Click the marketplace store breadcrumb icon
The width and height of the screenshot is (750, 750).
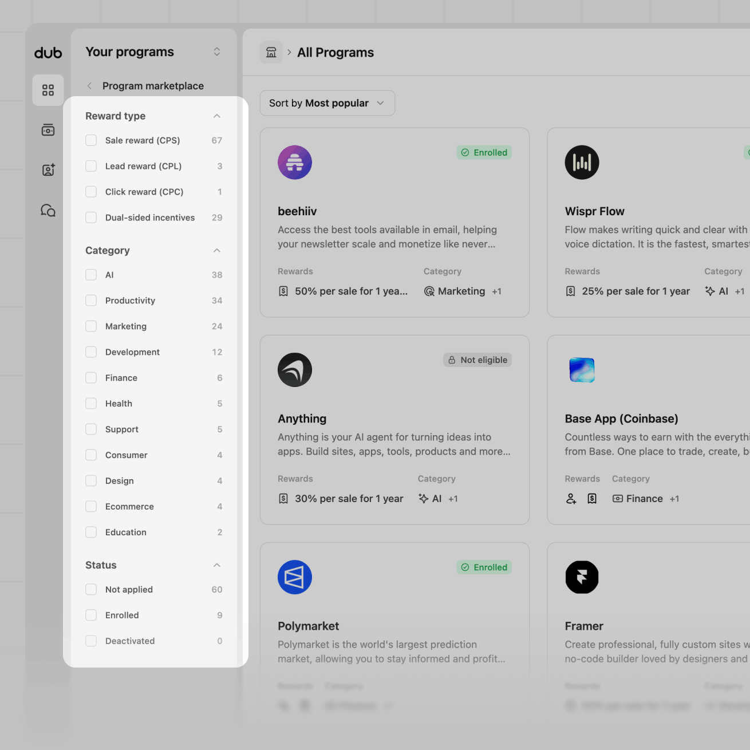271,52
